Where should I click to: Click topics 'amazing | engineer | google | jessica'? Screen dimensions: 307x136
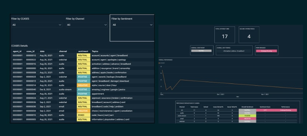(x=108, y=90)
